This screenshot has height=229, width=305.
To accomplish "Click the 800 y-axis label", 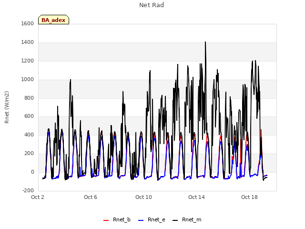I will 29,98.
